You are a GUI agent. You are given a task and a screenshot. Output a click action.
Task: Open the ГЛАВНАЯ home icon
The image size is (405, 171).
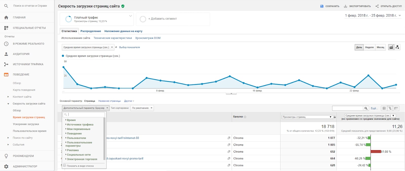click(x=6, y=17)
